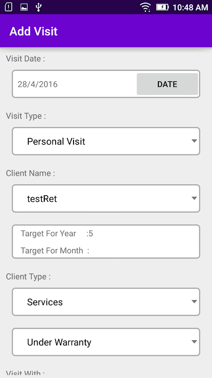This screenshot has height=378, width=212.
Task: Open the Services client type dropdown
Action: 106,302
